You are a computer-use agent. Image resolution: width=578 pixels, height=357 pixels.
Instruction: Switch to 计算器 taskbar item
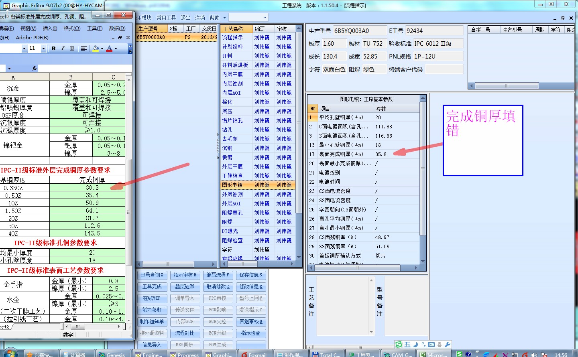77,354
